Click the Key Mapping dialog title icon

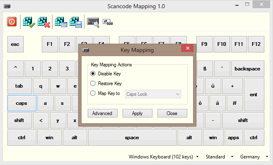point(86,50)
